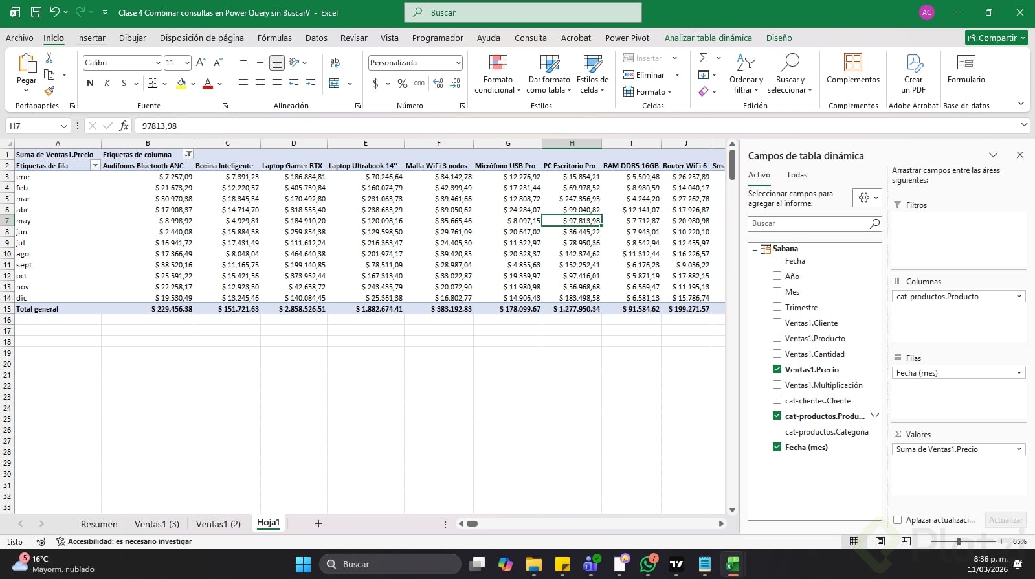The image size is (1035, 579).
Task: Click the insert function fx icon
Action: click(124, 126)
